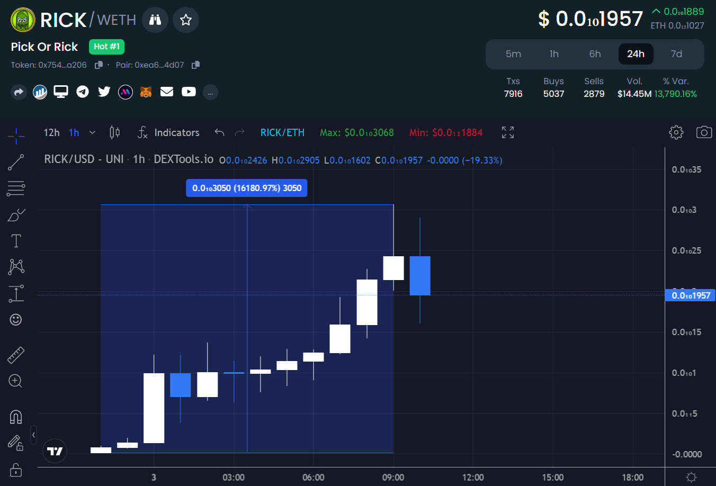This screenshot has width=716, height=486.
Task: Toggle the favorite star for RICK
Action: tap(185, 20)
